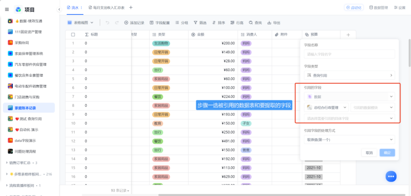
Task: Open 电动车配件销售管理 in sidebar
Action: pos(29,86)
